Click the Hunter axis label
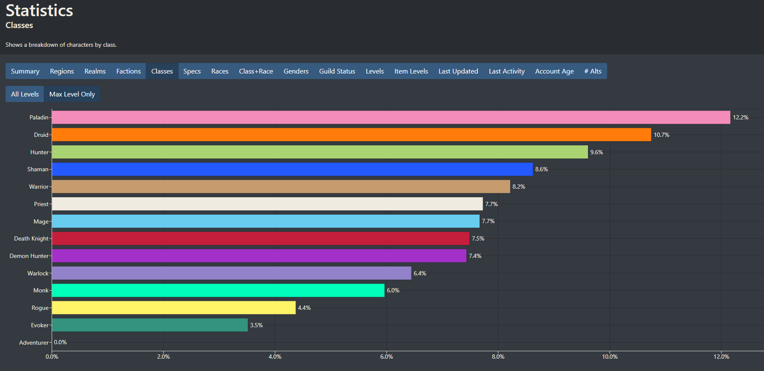Screen dimensions: 764x371 point(39,152)
